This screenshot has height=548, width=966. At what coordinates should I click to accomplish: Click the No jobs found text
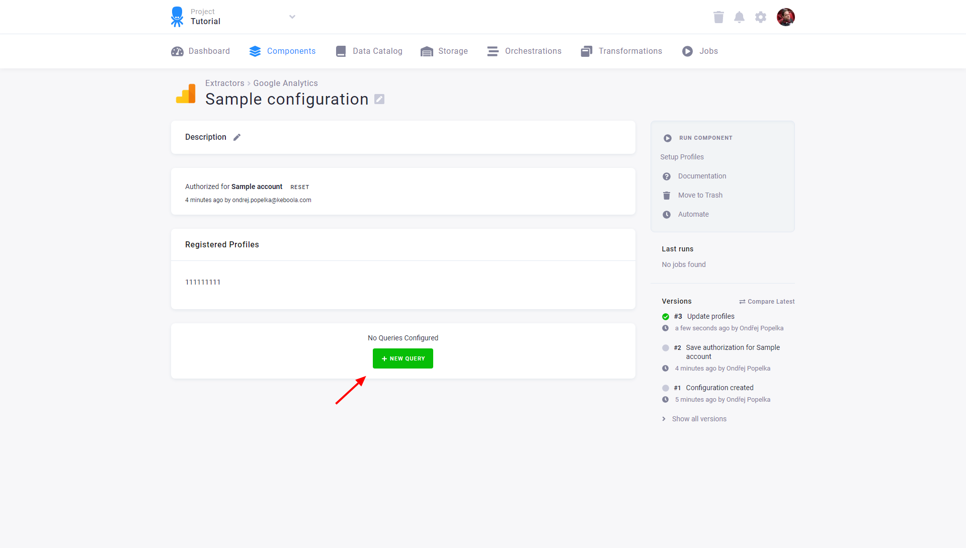coord(684,264)
